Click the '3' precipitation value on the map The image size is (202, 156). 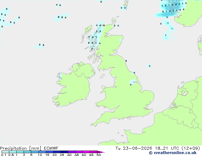pos(176,4)
